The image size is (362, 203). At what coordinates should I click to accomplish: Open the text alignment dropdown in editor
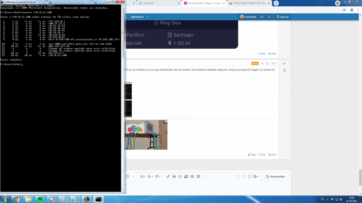150,176
